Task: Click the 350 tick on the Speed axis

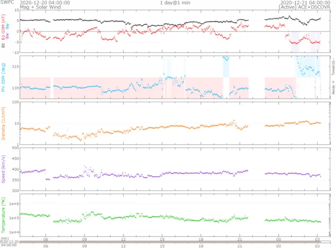Action: click(16, 180)
